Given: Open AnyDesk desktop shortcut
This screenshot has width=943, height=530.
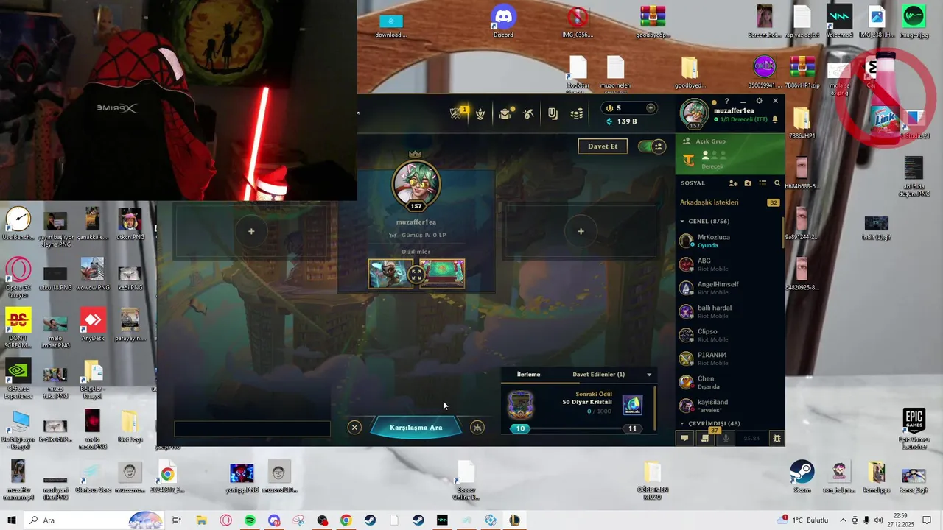Looking at the screenshot, I should 92,325.
